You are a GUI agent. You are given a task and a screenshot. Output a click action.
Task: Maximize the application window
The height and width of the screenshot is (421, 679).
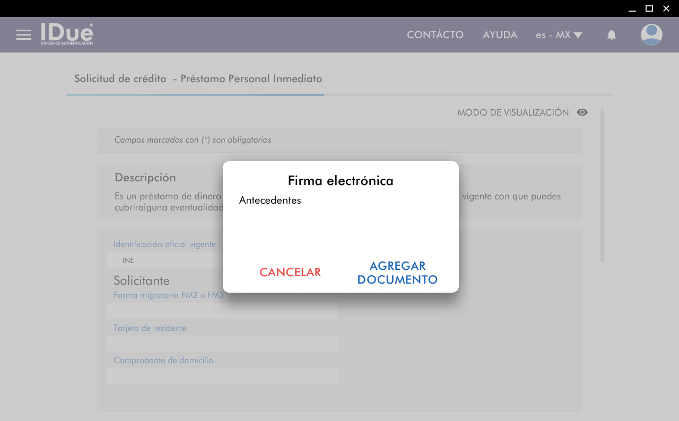pyautogui.click(x=649, y=8)
